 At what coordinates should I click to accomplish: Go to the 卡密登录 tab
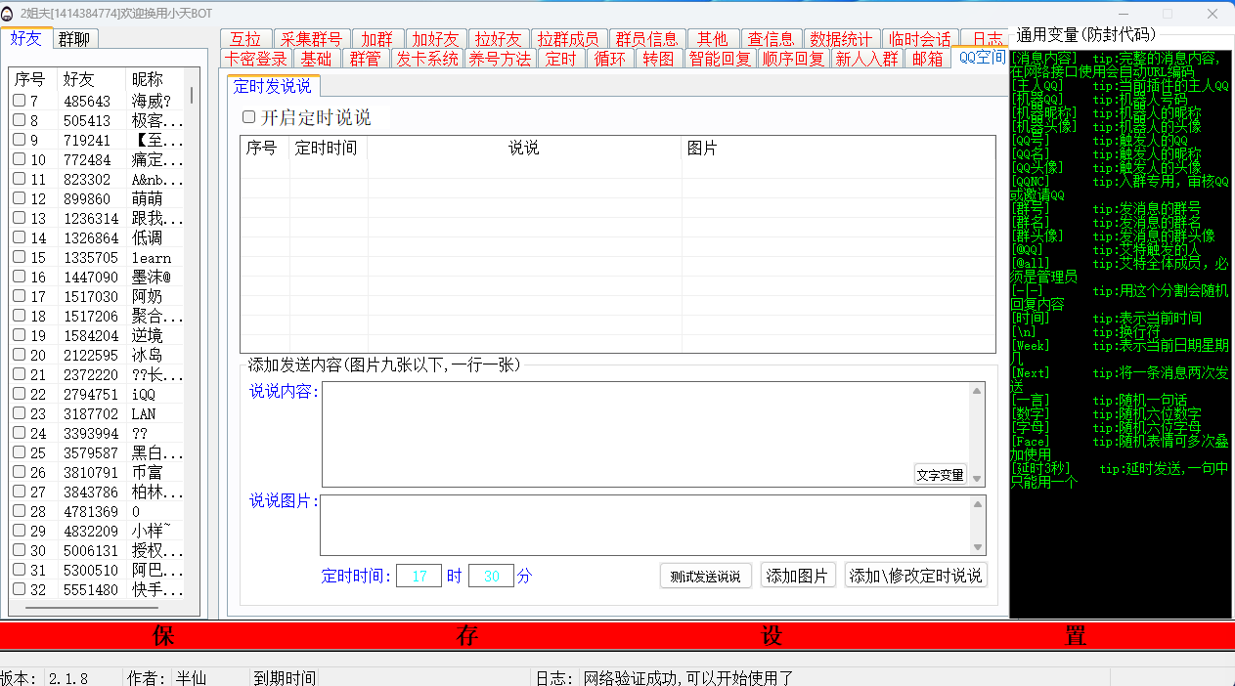pos(256,59)
